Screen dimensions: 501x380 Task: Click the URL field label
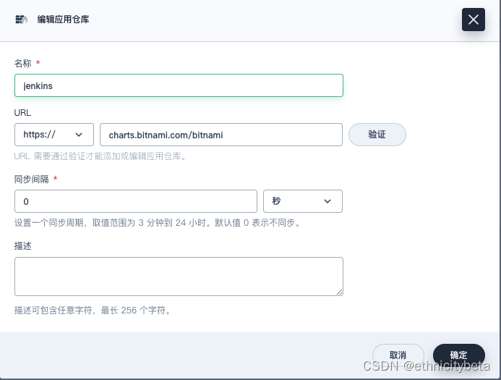(x=22, y=113)
